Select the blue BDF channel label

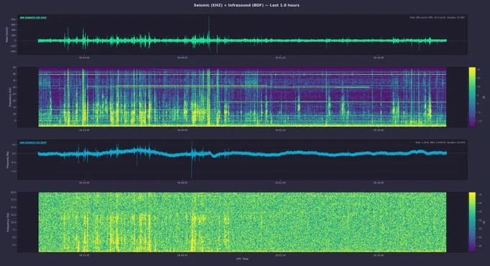(33, 143)
